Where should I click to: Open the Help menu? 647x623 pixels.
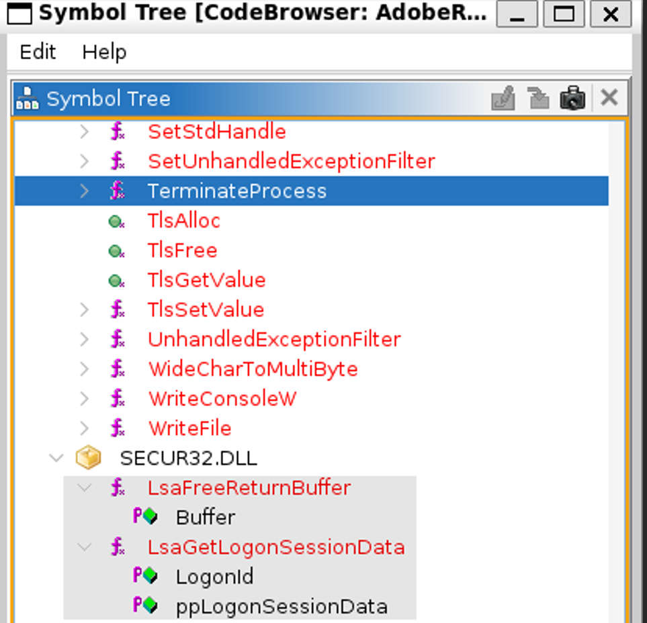pos(104,52)
